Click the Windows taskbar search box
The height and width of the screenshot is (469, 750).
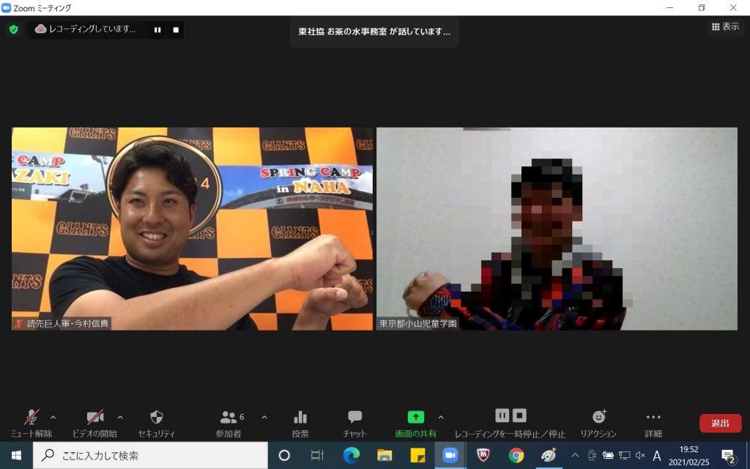pos(150,456)
